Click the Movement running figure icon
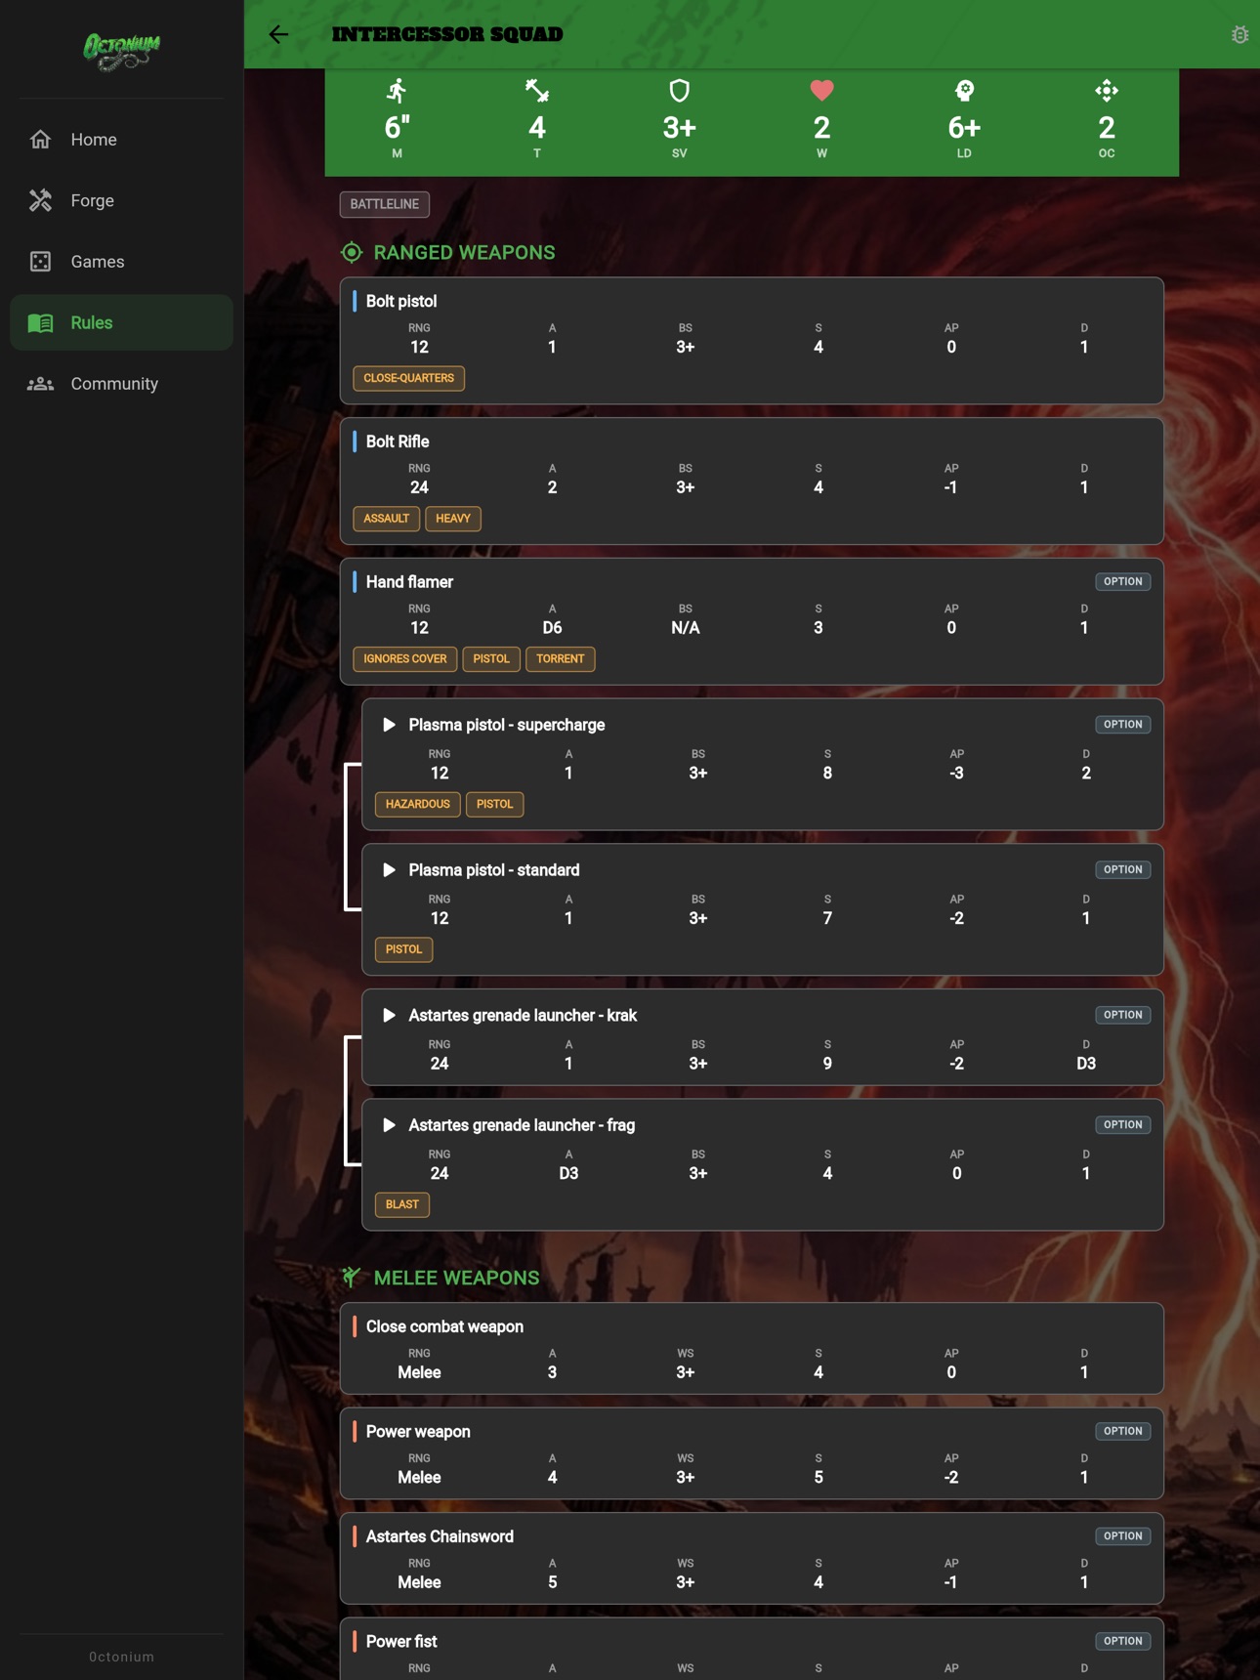 click(x=397, y=91)
